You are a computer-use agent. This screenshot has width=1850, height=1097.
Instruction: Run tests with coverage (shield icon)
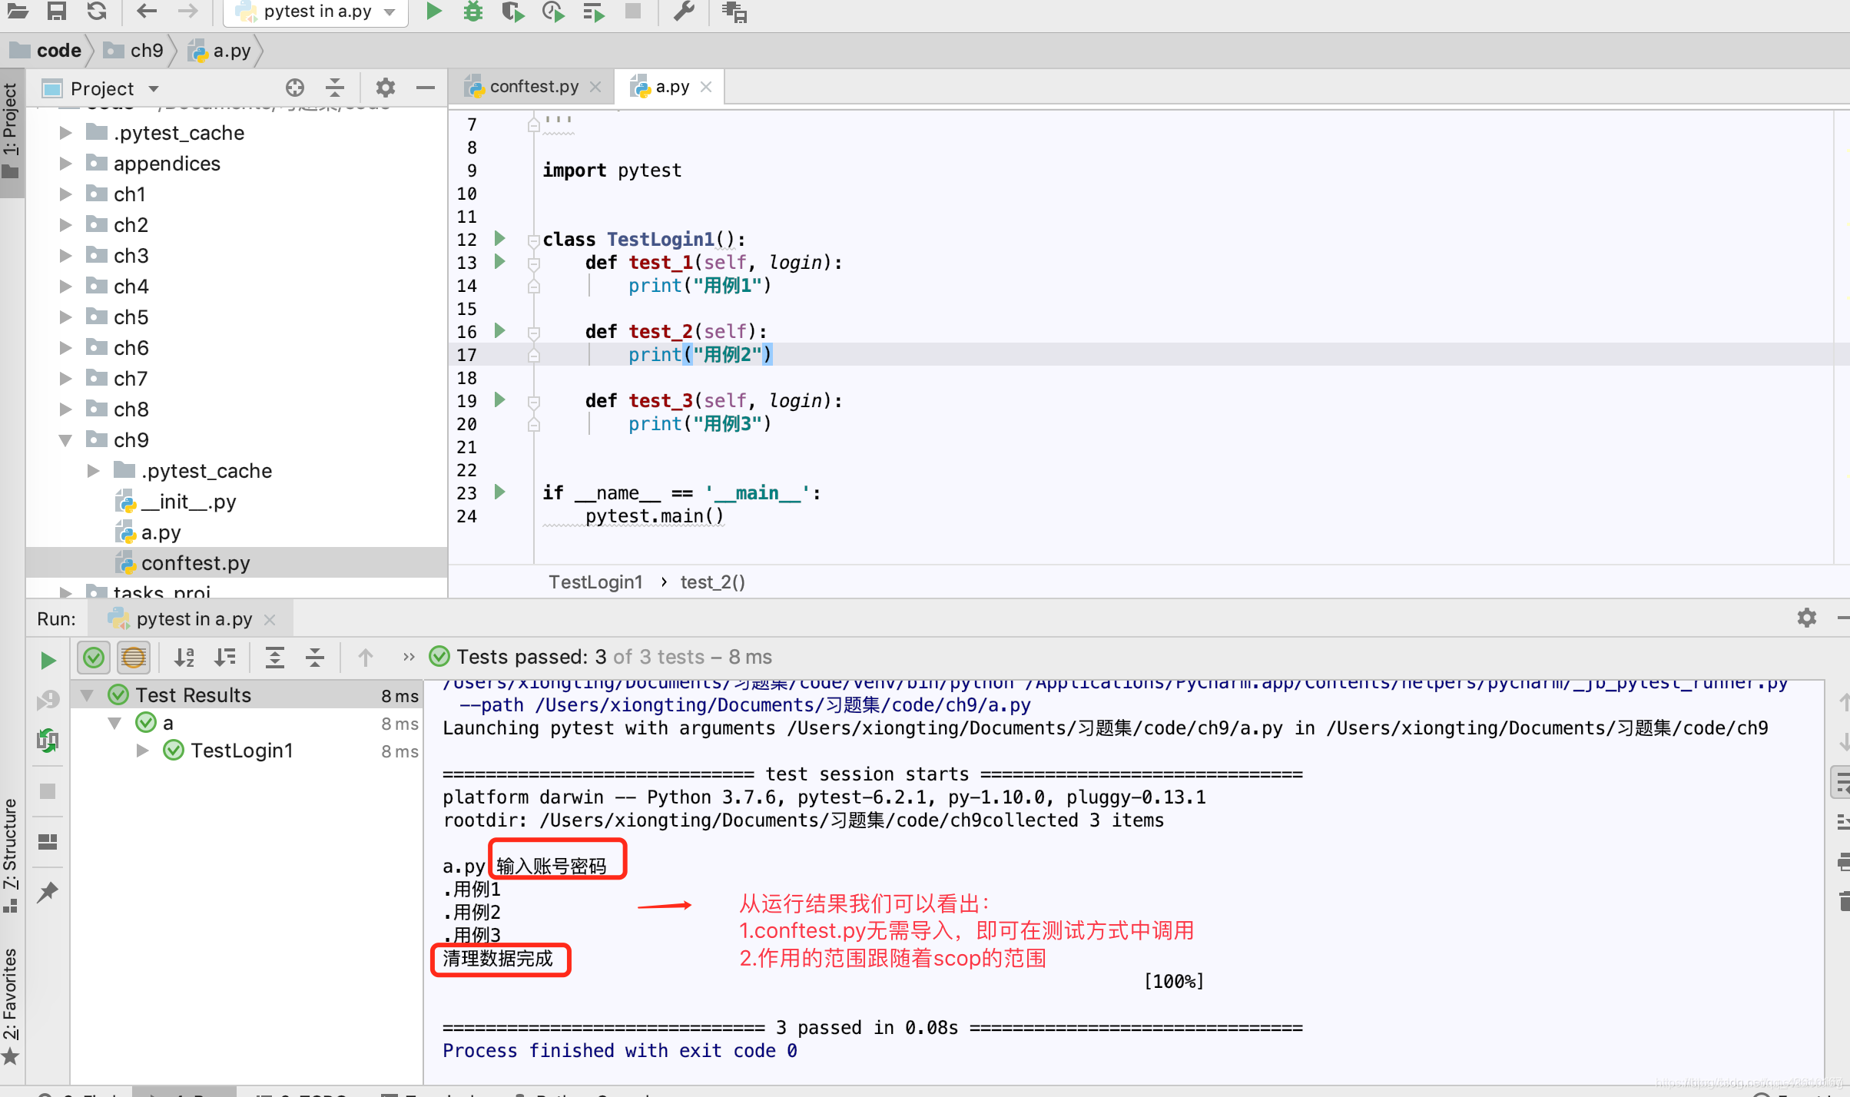pos(512,12)
